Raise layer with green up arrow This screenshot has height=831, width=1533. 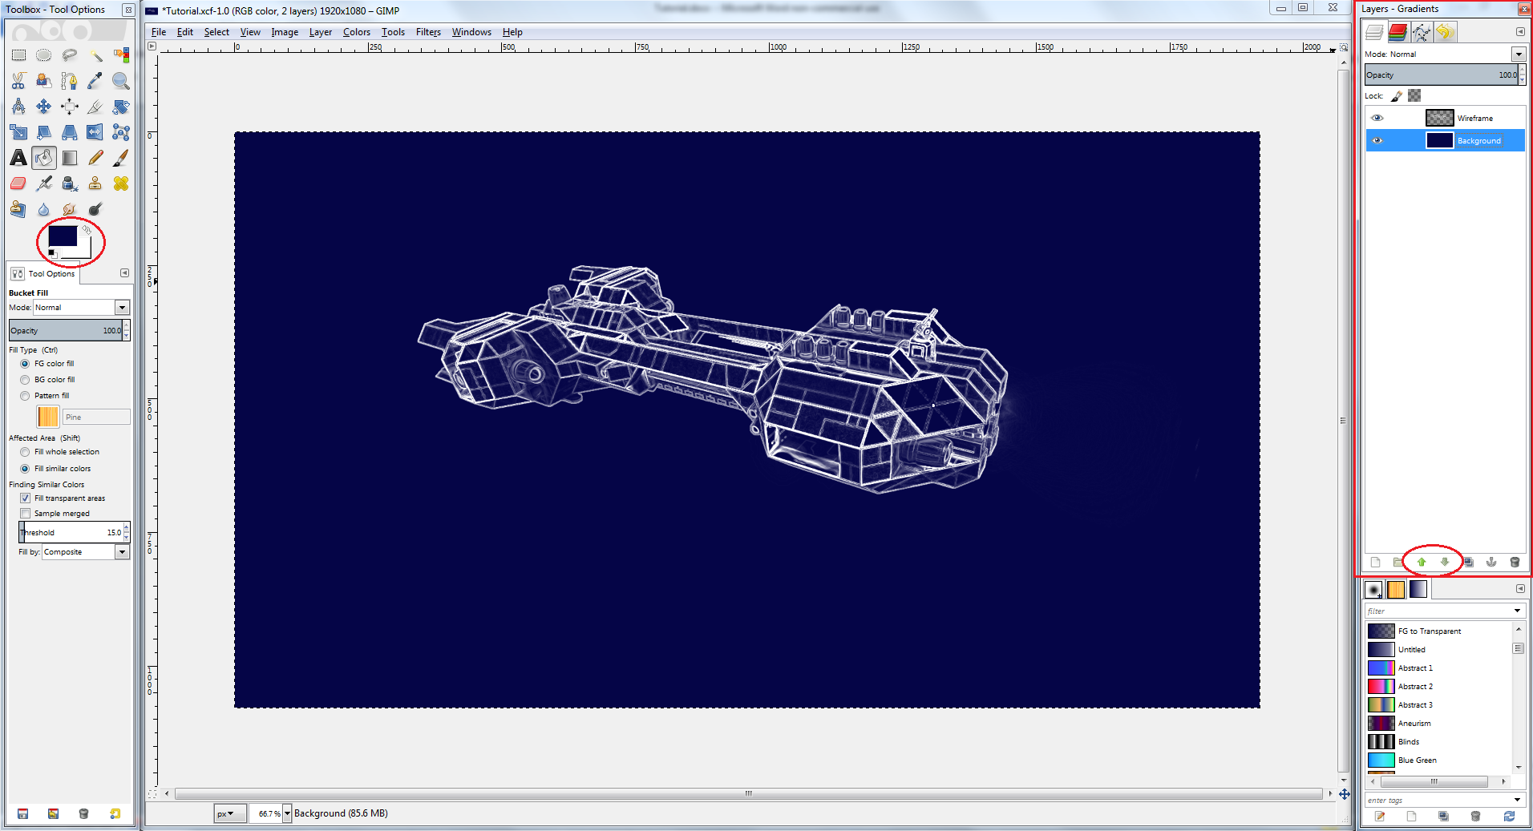[1422, 562]
